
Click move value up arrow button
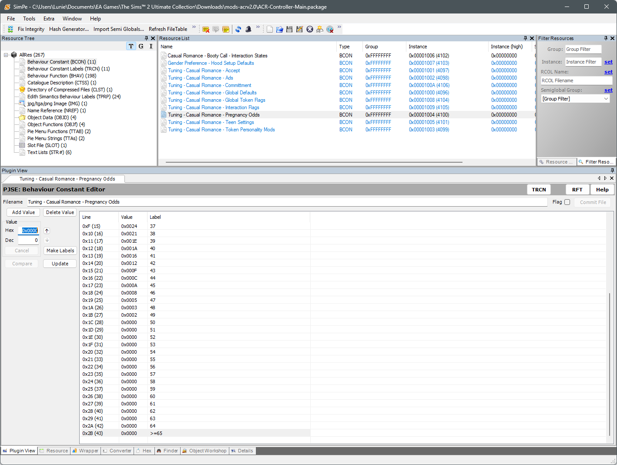(x=47, y=231)
